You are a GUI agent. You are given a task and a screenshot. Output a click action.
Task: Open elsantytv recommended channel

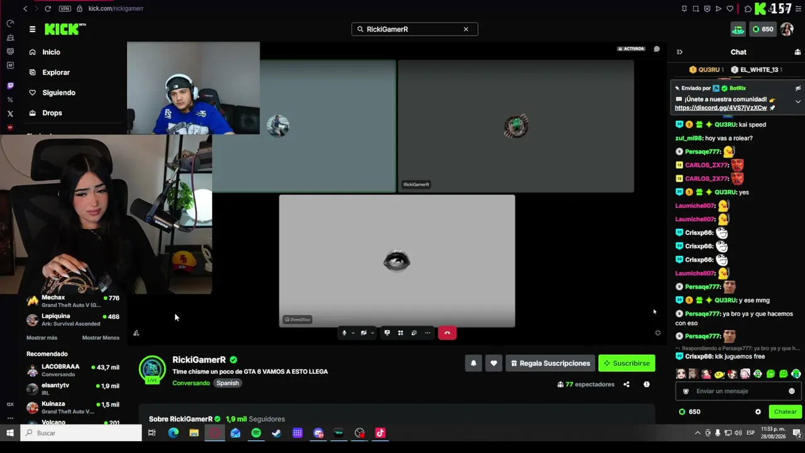tap(73, 388)
